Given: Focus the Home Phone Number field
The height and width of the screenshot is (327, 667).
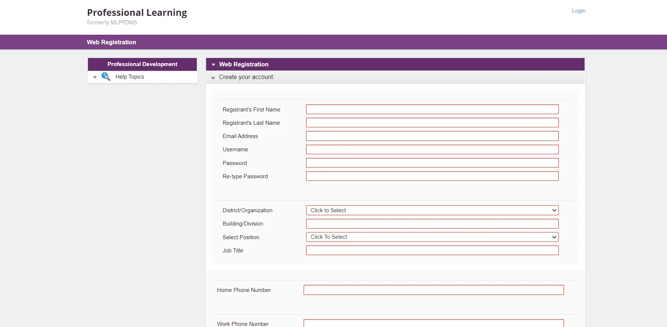Looking at the screenshot, I should 433,290.
